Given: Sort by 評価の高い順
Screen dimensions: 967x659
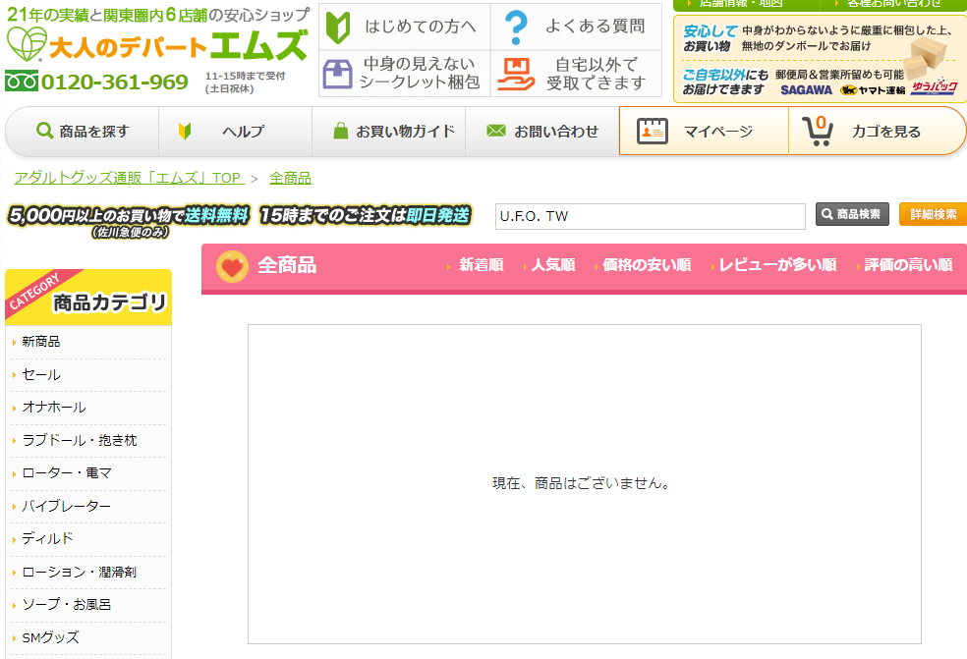Looking at the screenshot, I should (907, 265).
